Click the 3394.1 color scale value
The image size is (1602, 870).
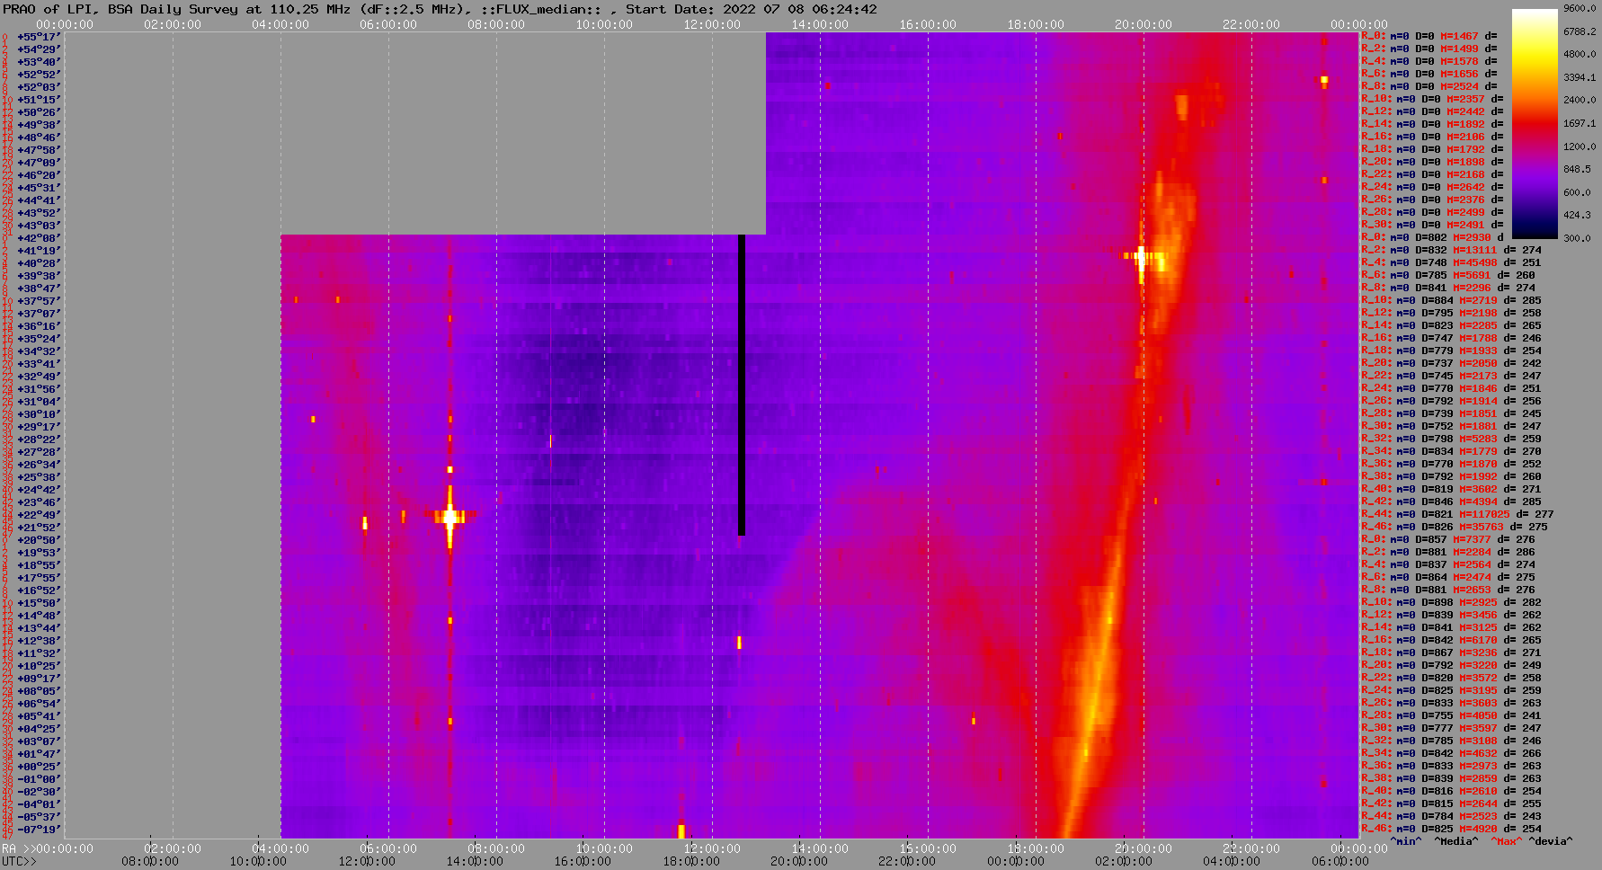(x=1580, y=77)
